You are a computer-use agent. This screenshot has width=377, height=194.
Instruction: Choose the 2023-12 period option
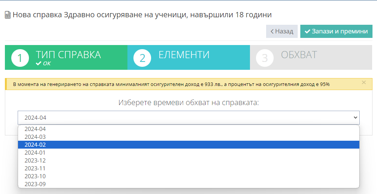pos(35,160)
